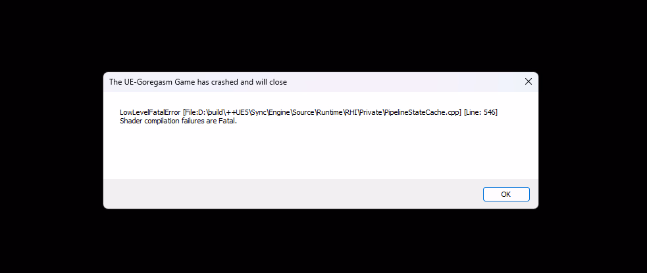Image resolution: width=647 pixels, height=273 pixels.
Task: Click the 'PipelineStateCache.cpp' file name text
Action: [x=421, y=113]
